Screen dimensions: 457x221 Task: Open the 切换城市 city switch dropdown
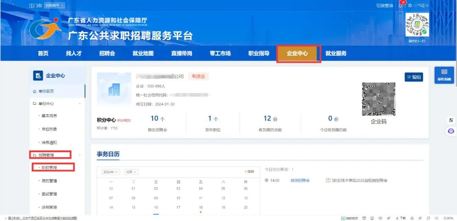tap(55, 5)
